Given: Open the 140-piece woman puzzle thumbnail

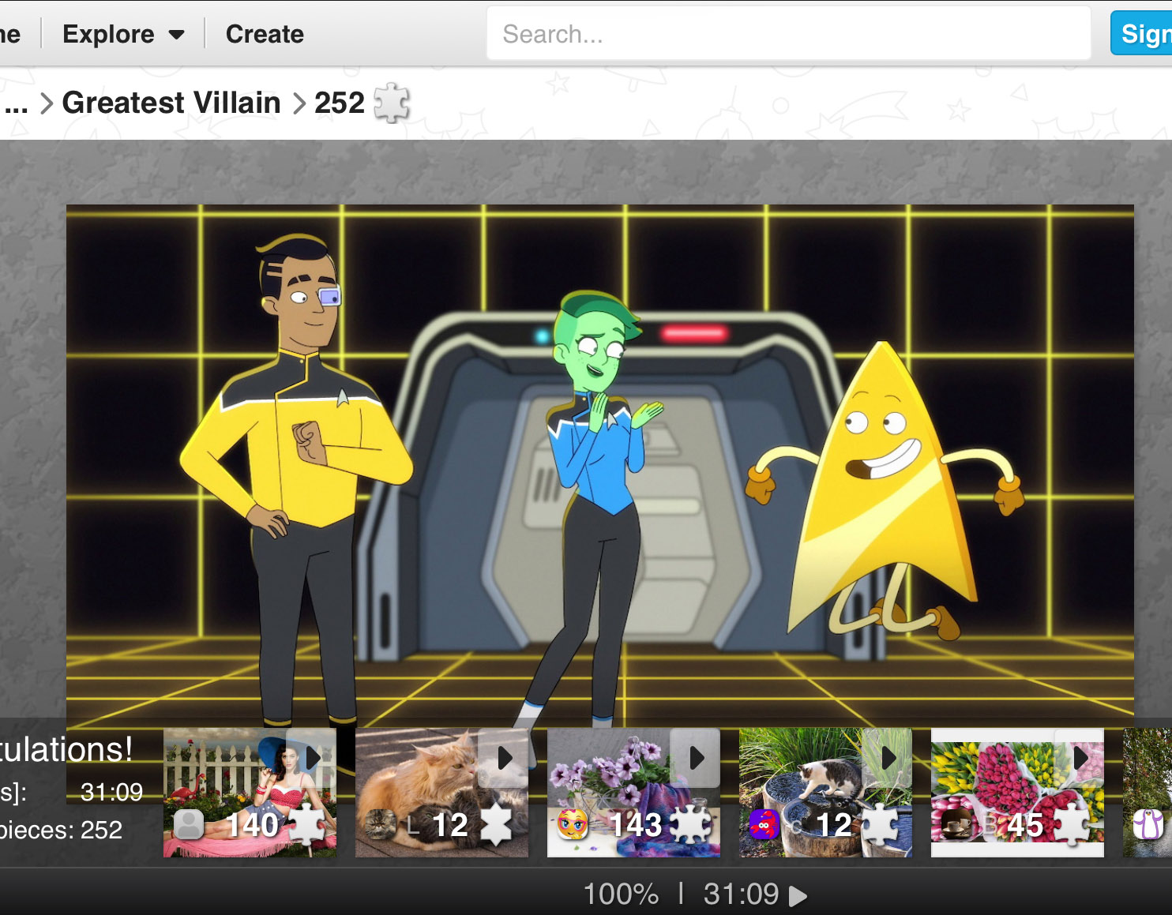Looking at the screenshot, I should pyautogui.click(x=250, y=792).
